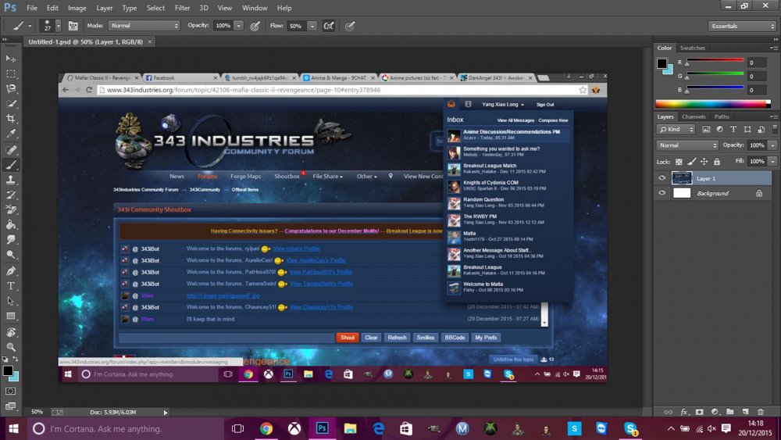
Task: Click the foreground color swatch in Color panel
Action: tap(662, 63)
